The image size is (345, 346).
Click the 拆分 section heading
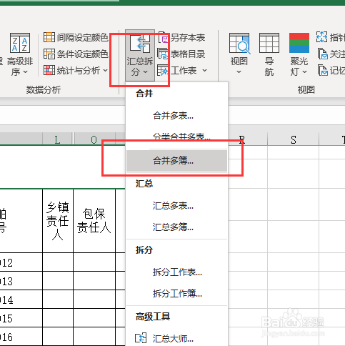pos(144,249)
